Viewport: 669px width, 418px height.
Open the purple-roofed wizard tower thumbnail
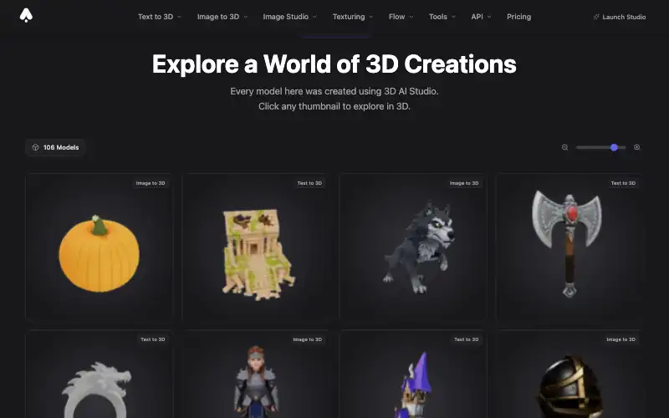click(412, 374)
